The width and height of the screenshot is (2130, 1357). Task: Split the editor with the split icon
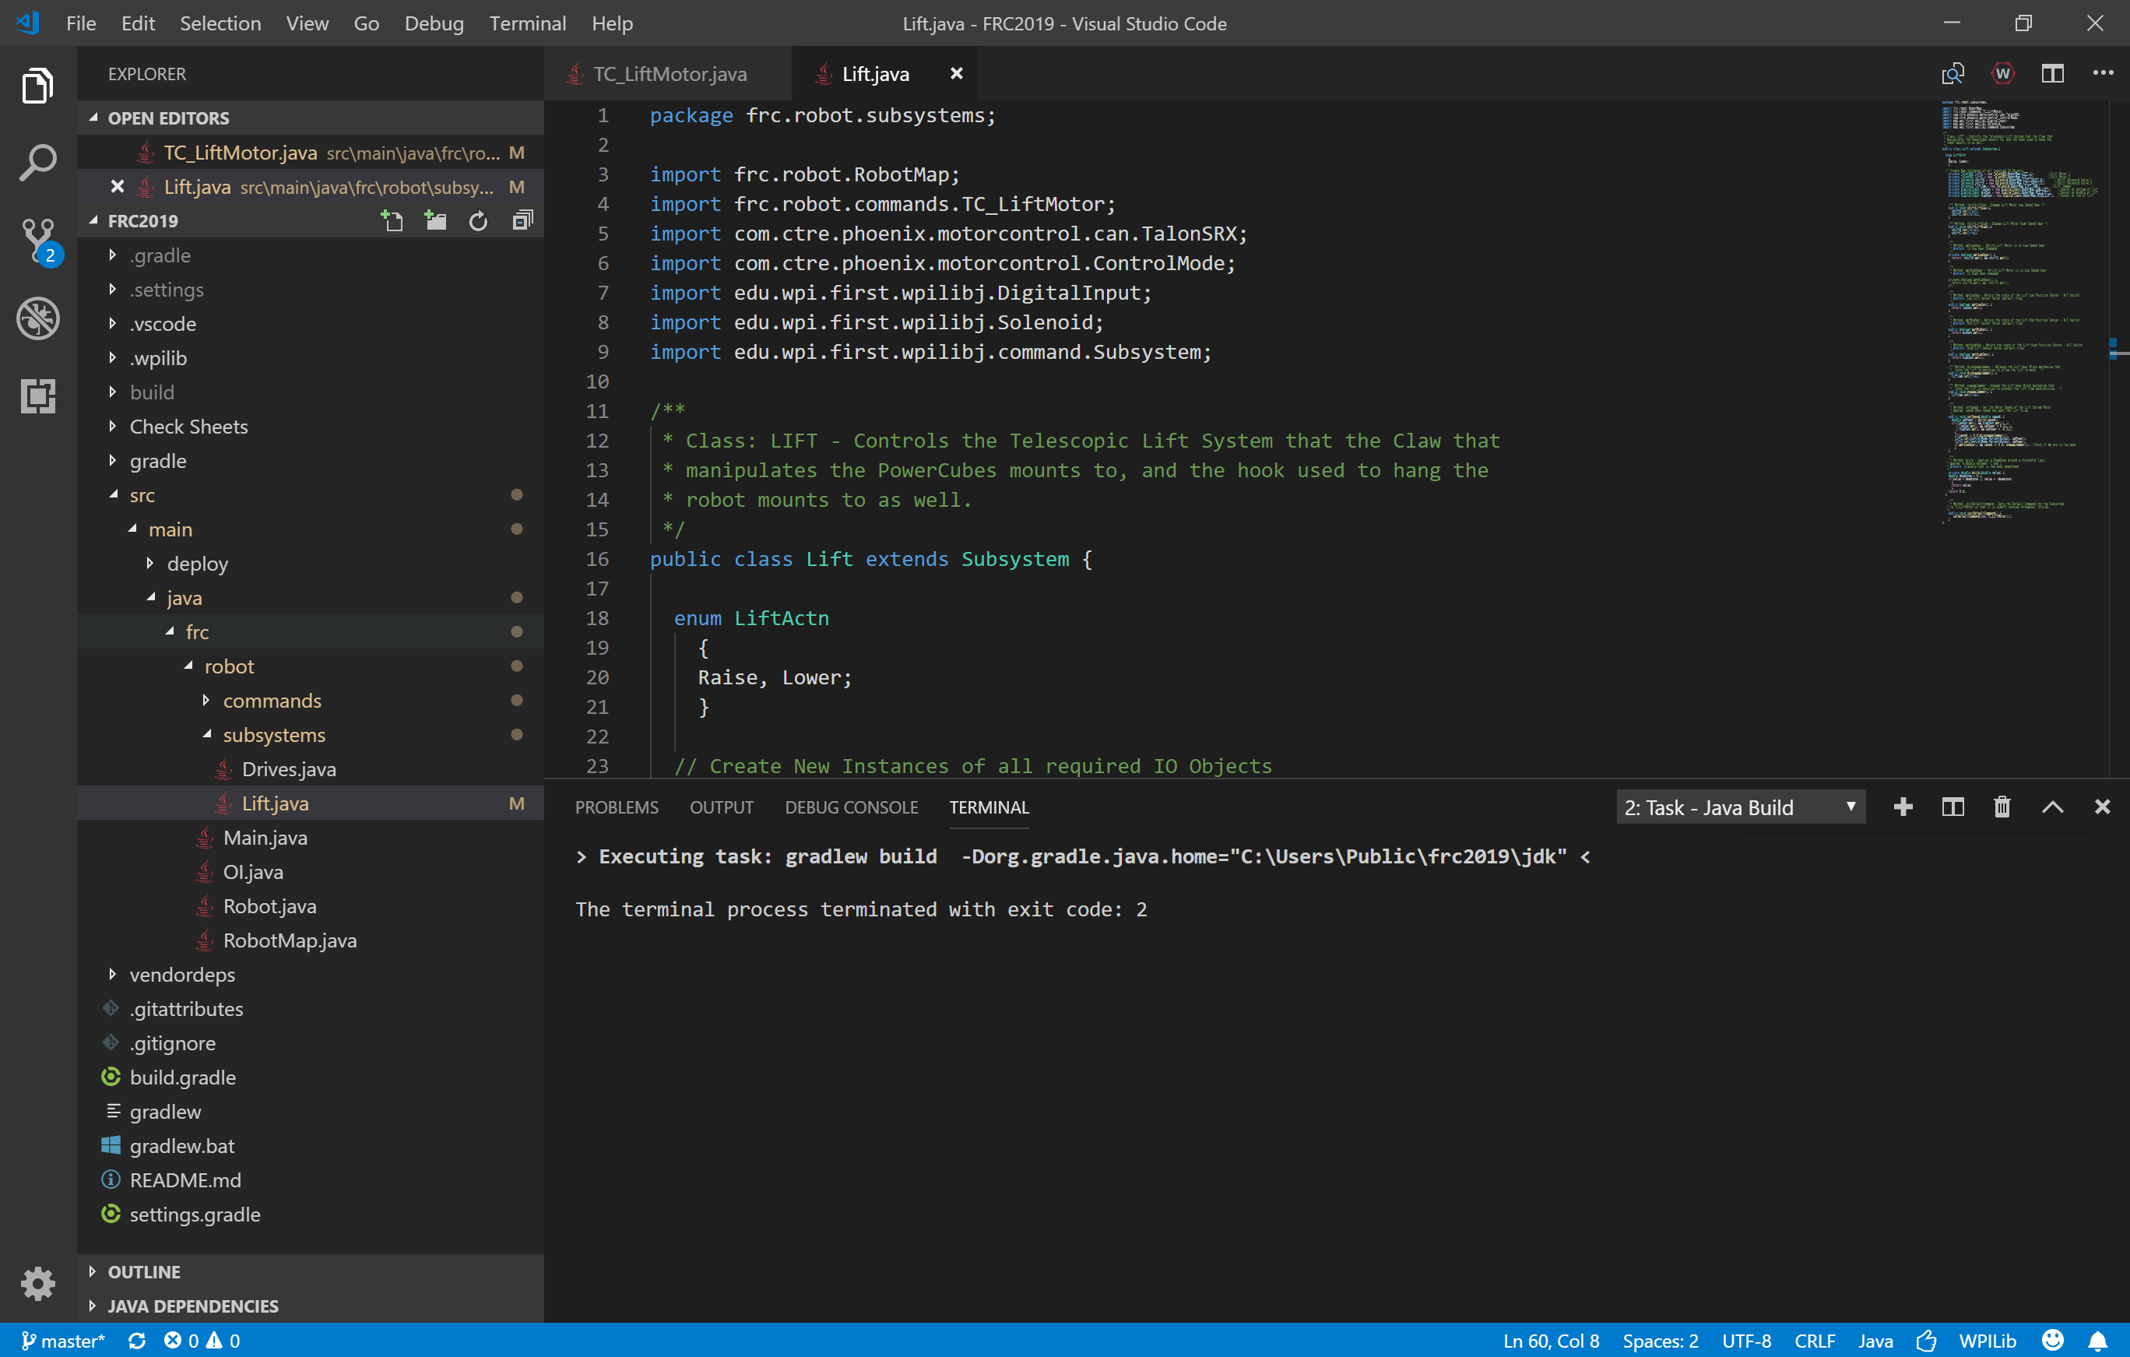pyautogui.click(x=2052, y=73)
